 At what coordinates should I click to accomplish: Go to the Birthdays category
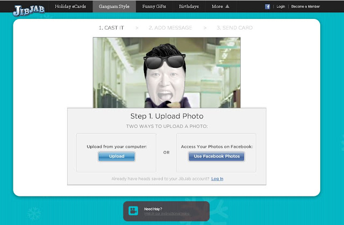(189, 6)
